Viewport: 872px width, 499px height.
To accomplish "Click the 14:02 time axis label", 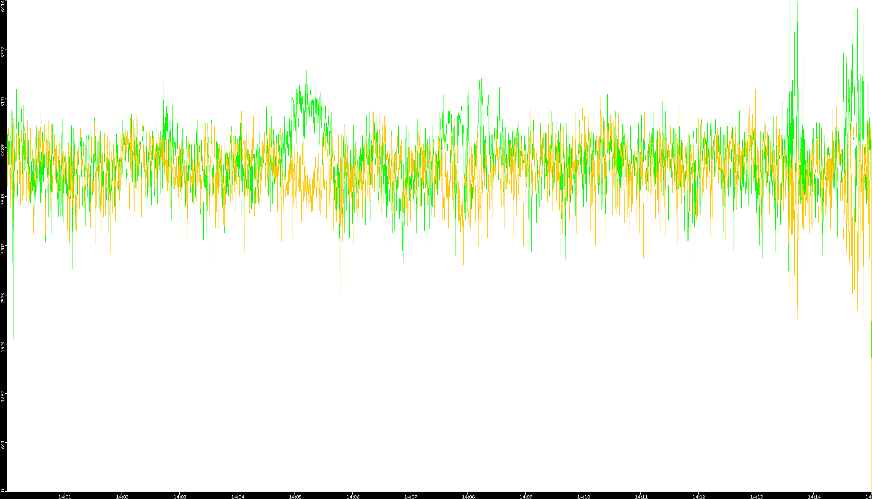I will click(x=122, y=497).
